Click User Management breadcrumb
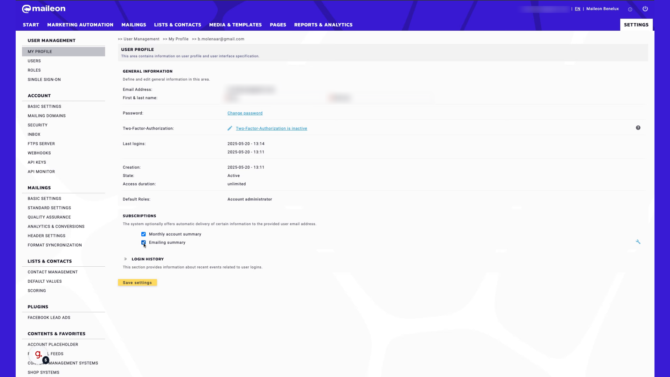 click(x=141, y=39)
